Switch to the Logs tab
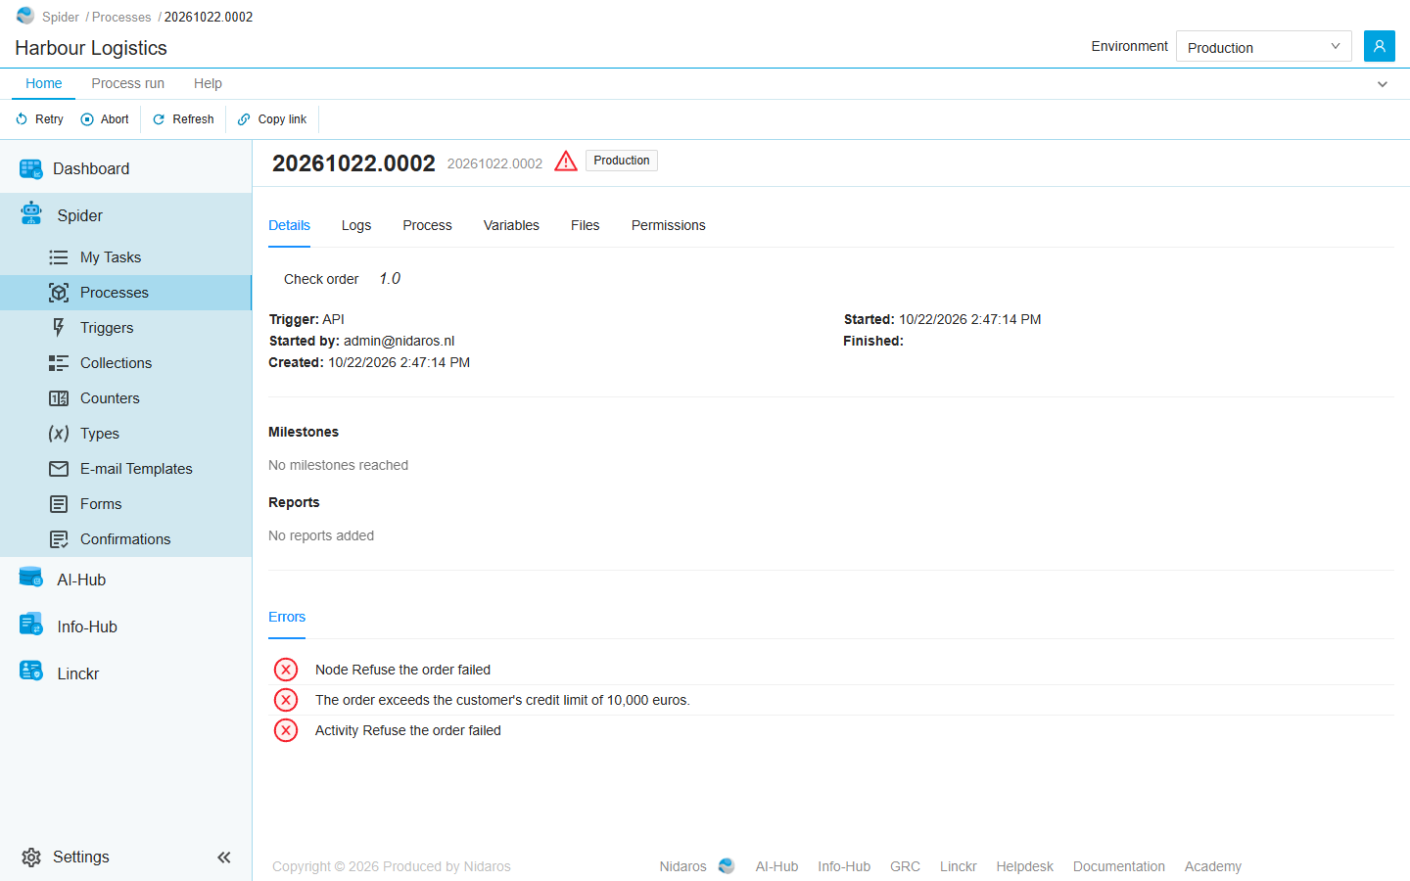The width and height of the screenshot is (1410, 881). point(356,225)
